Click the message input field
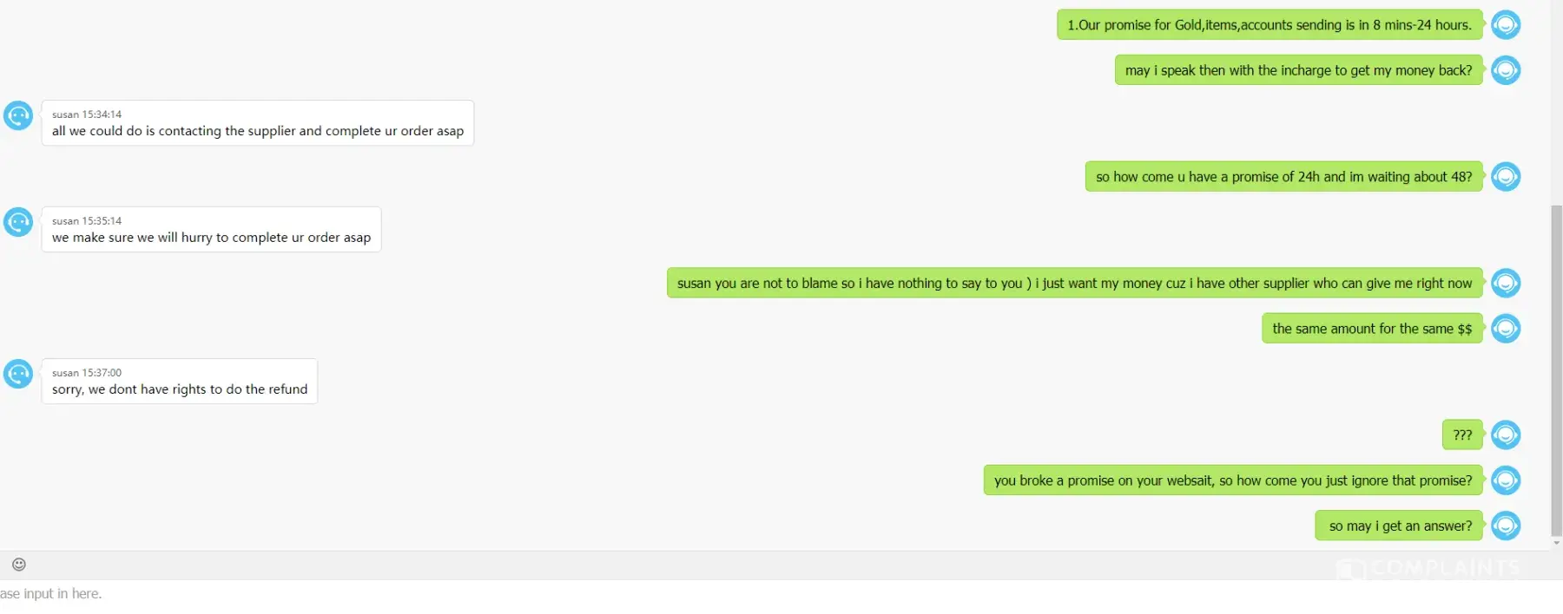This screenshot has height=614, width=1563. [781, 595]
